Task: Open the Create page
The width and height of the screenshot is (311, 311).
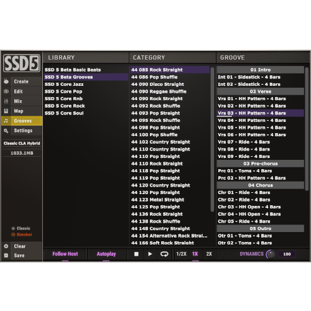Action: coord(21,81)
